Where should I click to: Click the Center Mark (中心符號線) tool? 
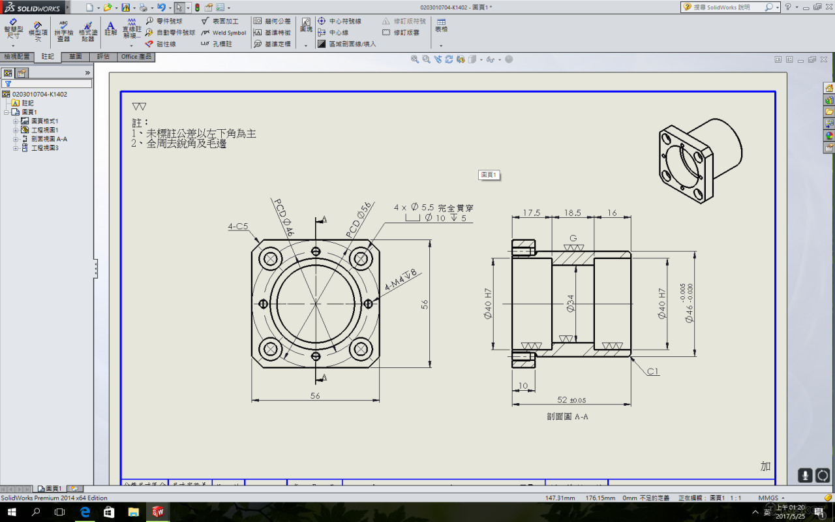(339, 21)
